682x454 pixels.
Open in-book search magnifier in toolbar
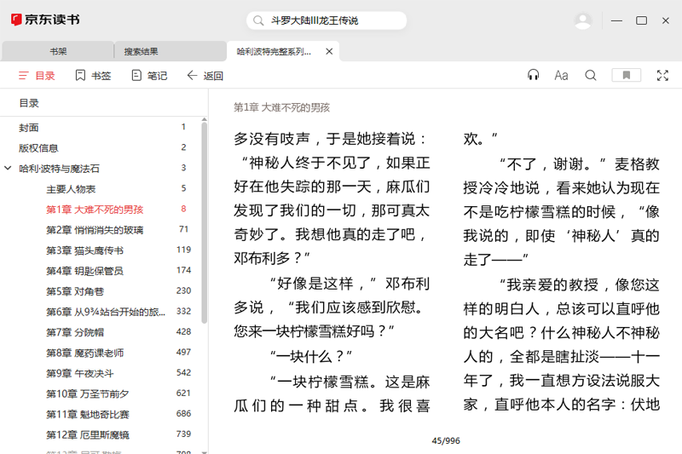point(591,76)
